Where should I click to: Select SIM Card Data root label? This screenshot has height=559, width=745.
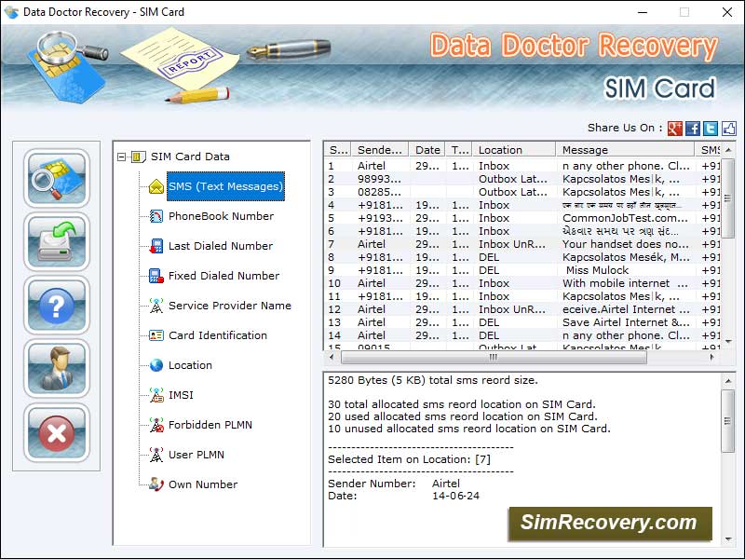[190, 157]
